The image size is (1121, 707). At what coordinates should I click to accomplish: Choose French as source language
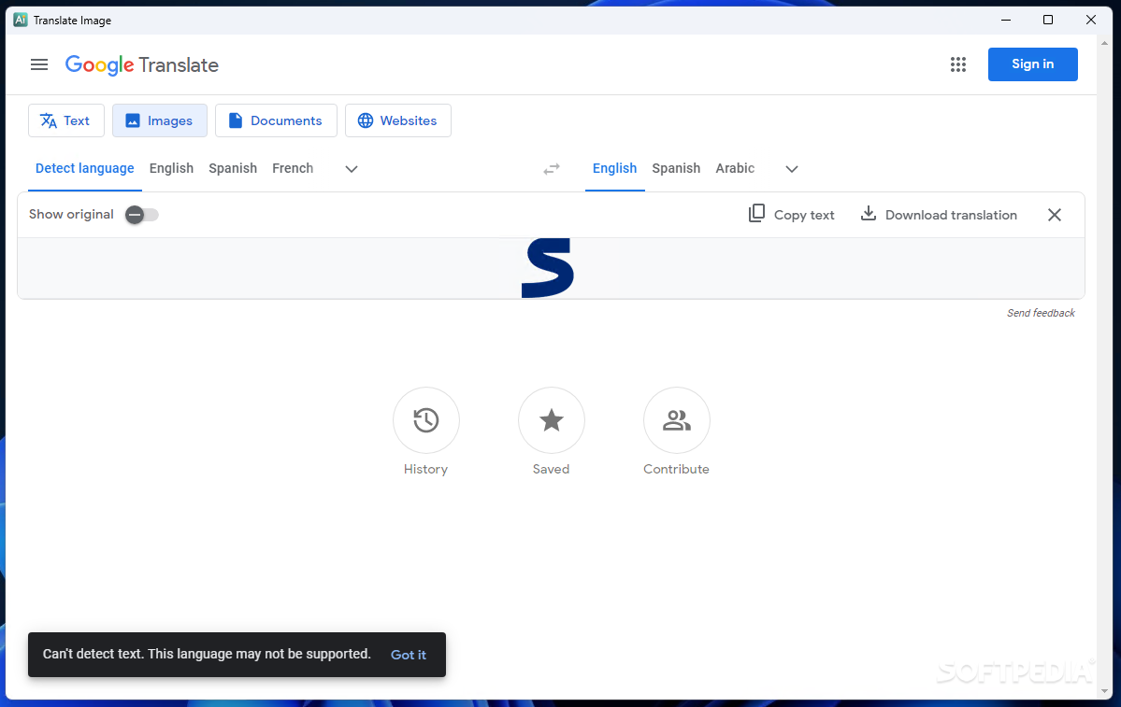click(293, 168)
